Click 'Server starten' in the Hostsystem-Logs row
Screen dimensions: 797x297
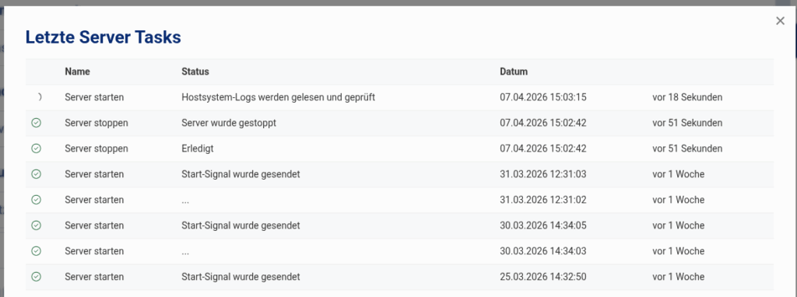[94, 97]
